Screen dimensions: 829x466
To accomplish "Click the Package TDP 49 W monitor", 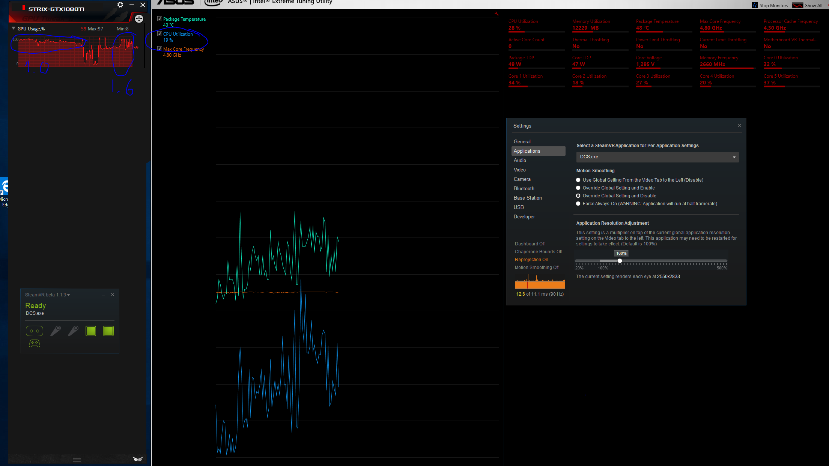I will (536, 62).
